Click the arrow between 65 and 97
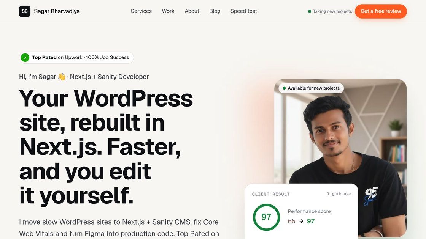Image resolution: width=426 pixels, height=239 pixels. click(x=301, y=221)
